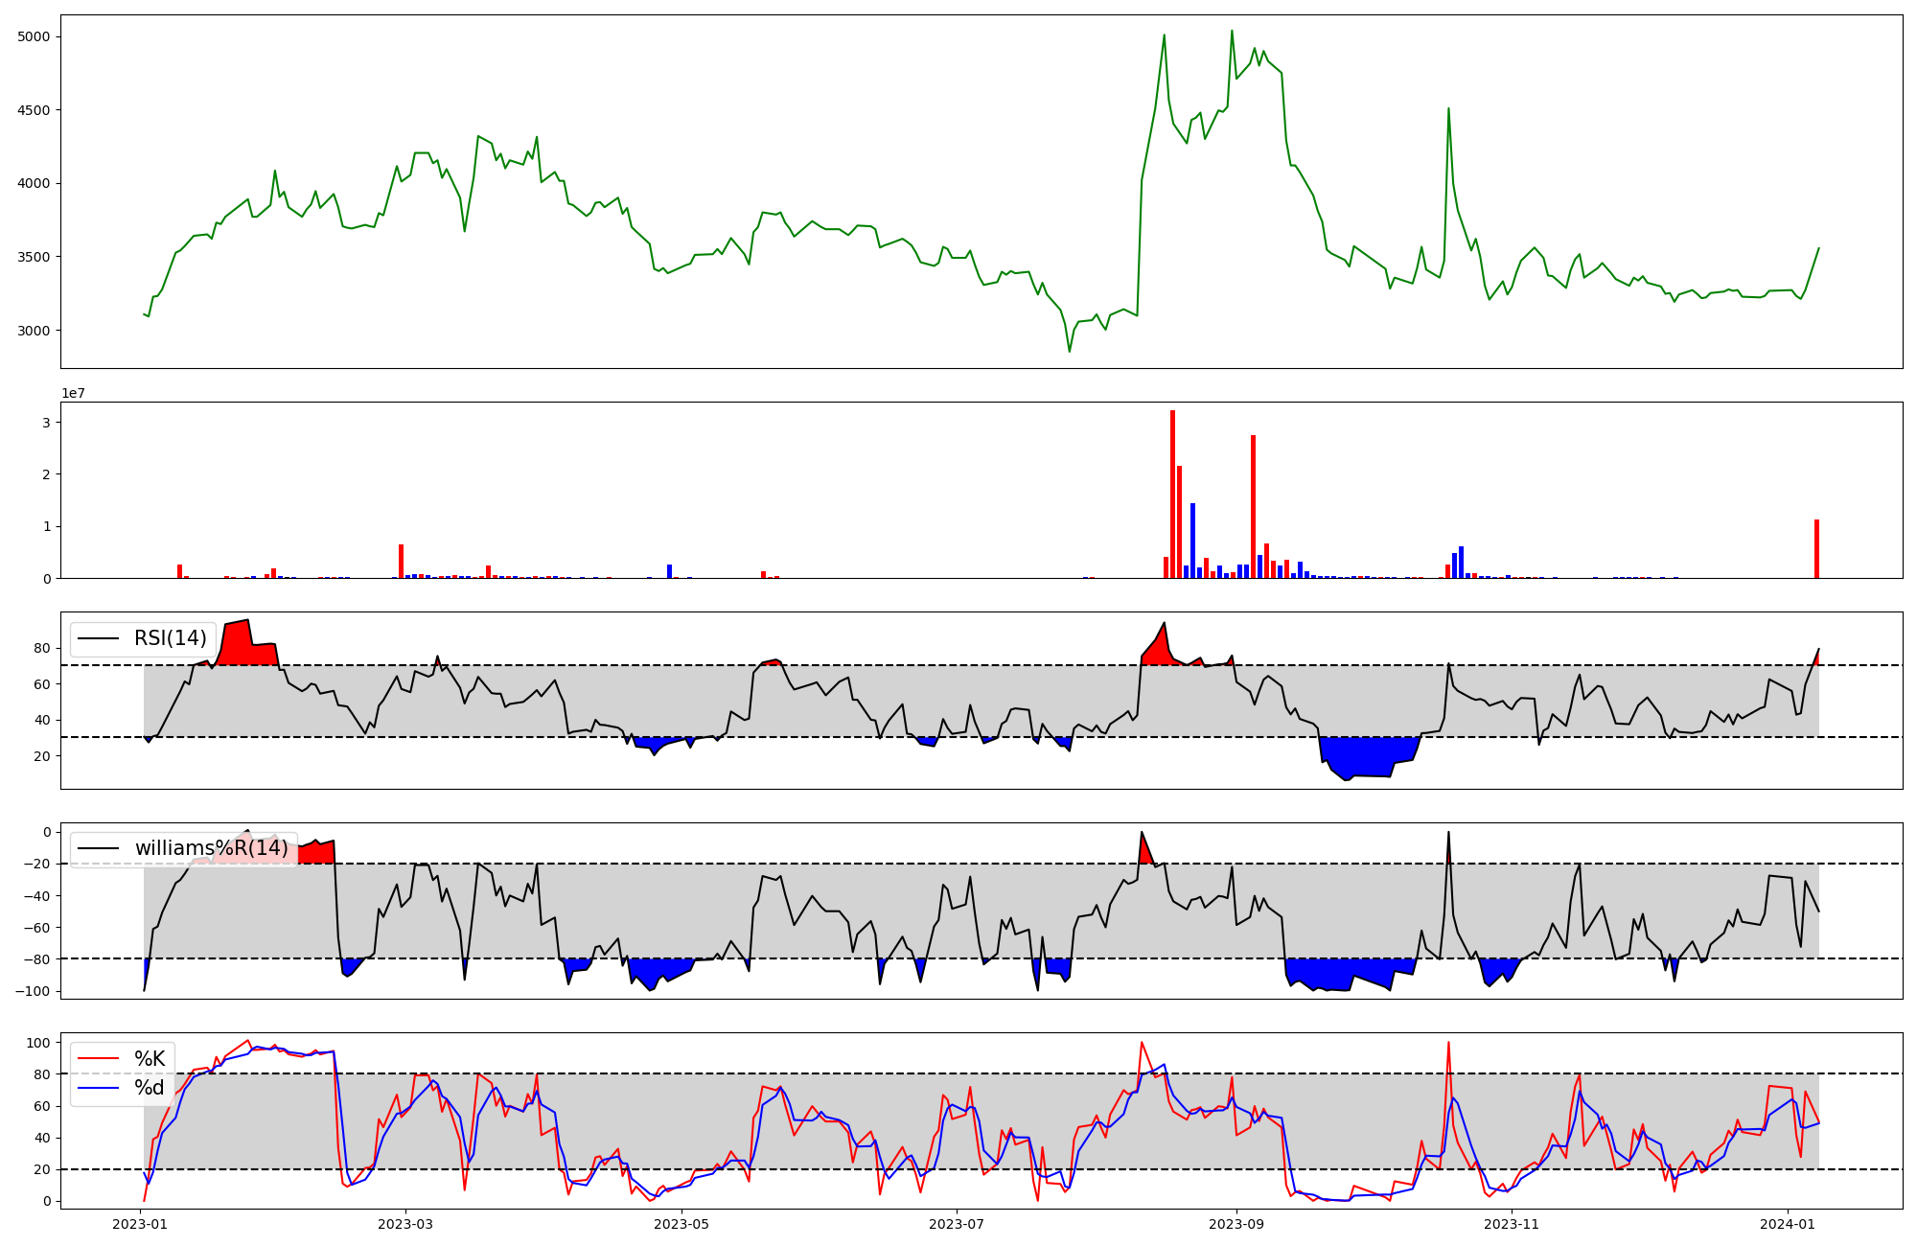The image size is (1917, 1246).
Task: Click the williams%R(14) legend label
Action: click(x=211, y=848)
